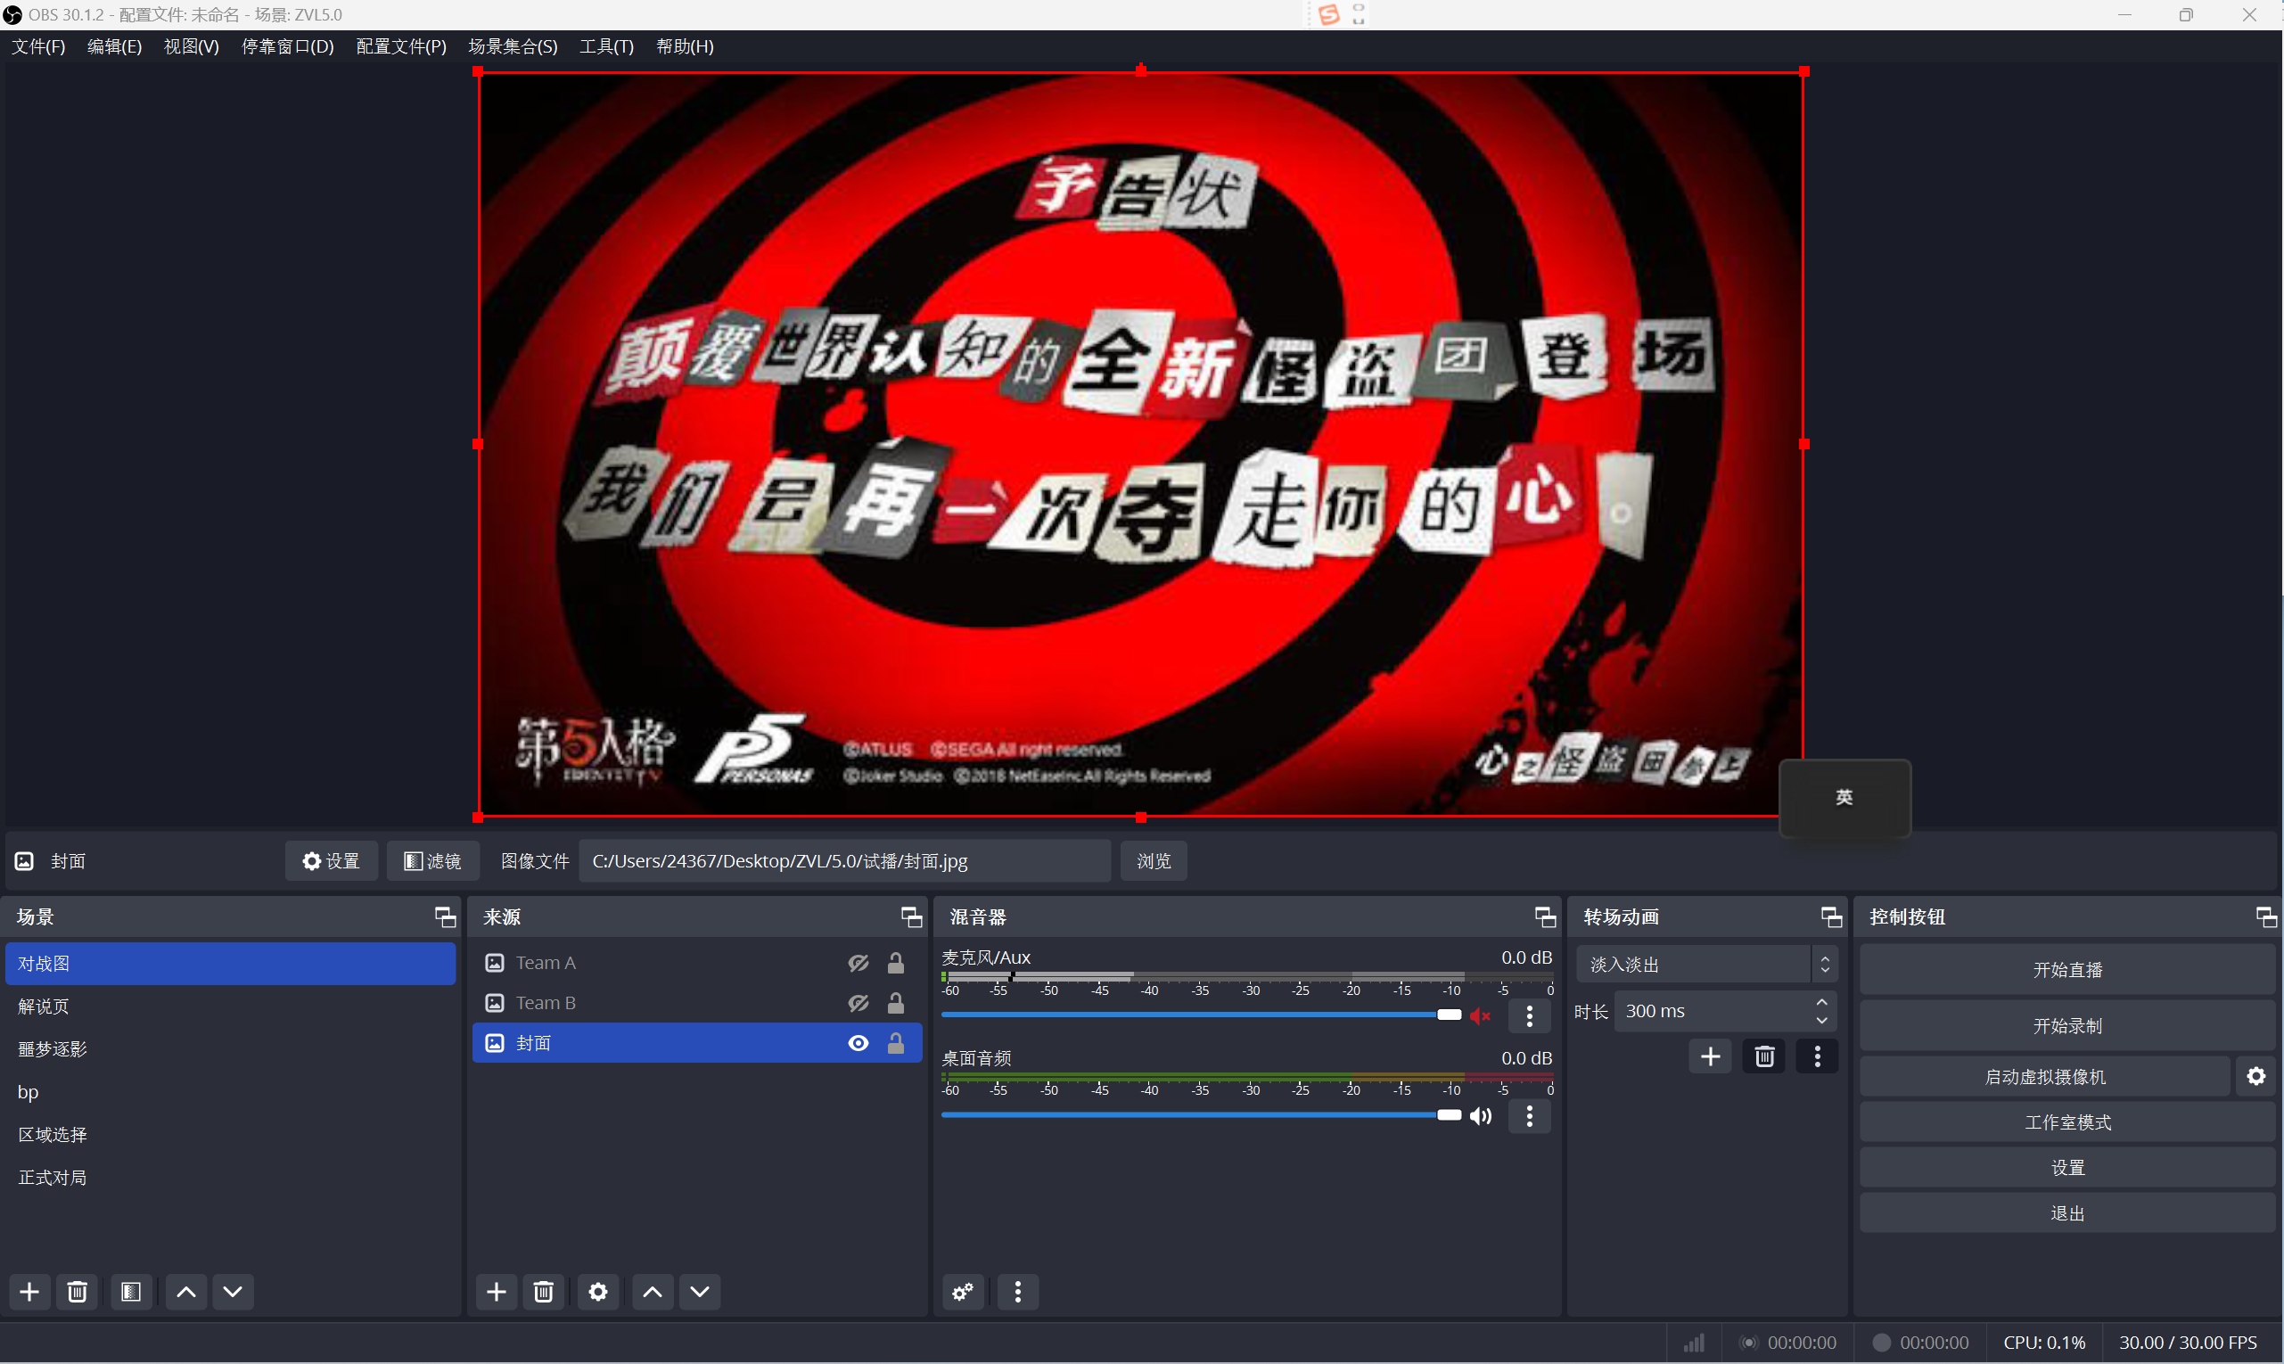Open source properties gear icon

598,1292
